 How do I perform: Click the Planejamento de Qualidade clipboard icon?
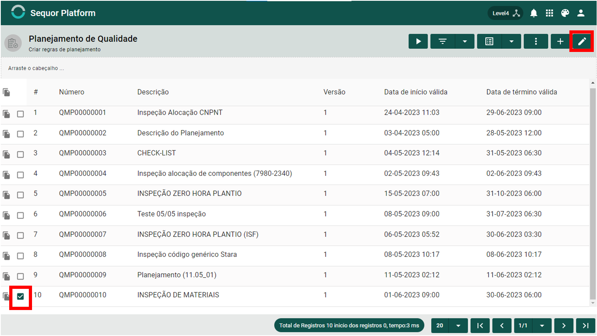tap(13, 43)
